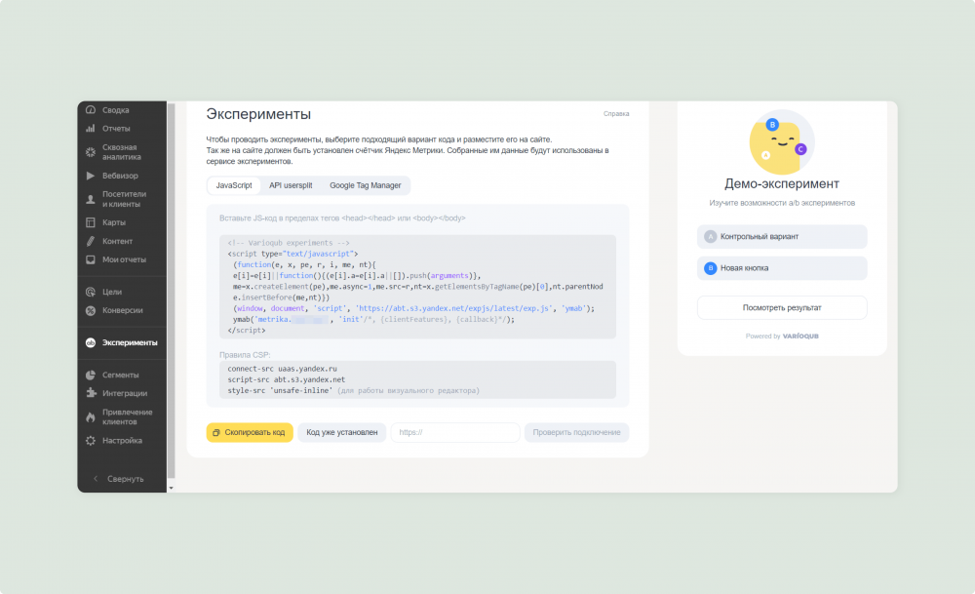975x594 pixels.
Task: Click the copy icon in Скопировать код
Action: (216, 432)
